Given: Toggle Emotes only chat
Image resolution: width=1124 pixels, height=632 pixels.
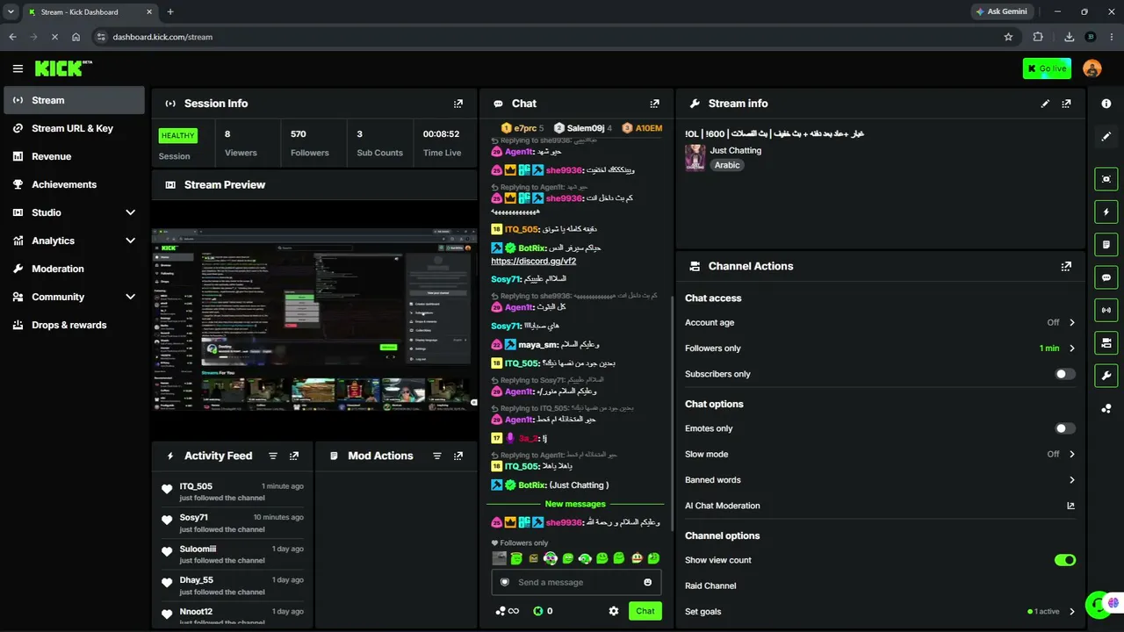Looking at the screenshot, I should click(x=1065, y=428).
